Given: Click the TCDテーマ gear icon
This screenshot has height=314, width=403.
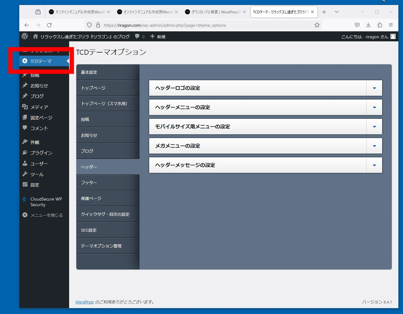Looking at the screenshot, I should tap(25, 61).
